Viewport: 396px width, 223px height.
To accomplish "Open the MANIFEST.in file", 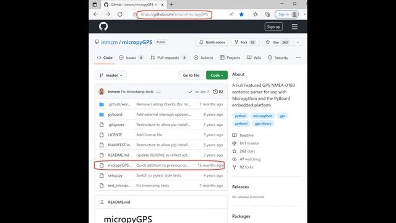I will click(x=119, y=145).
